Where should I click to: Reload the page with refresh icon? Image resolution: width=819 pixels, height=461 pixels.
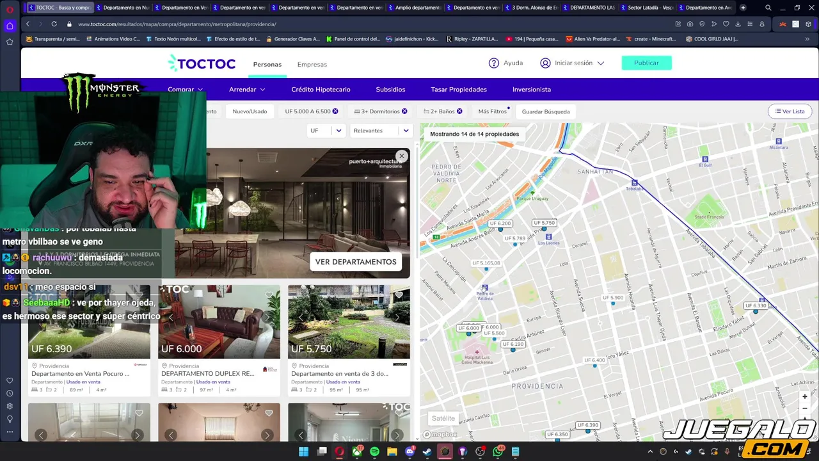(x=54, y=24)
